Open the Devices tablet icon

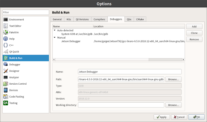[5, 90]
